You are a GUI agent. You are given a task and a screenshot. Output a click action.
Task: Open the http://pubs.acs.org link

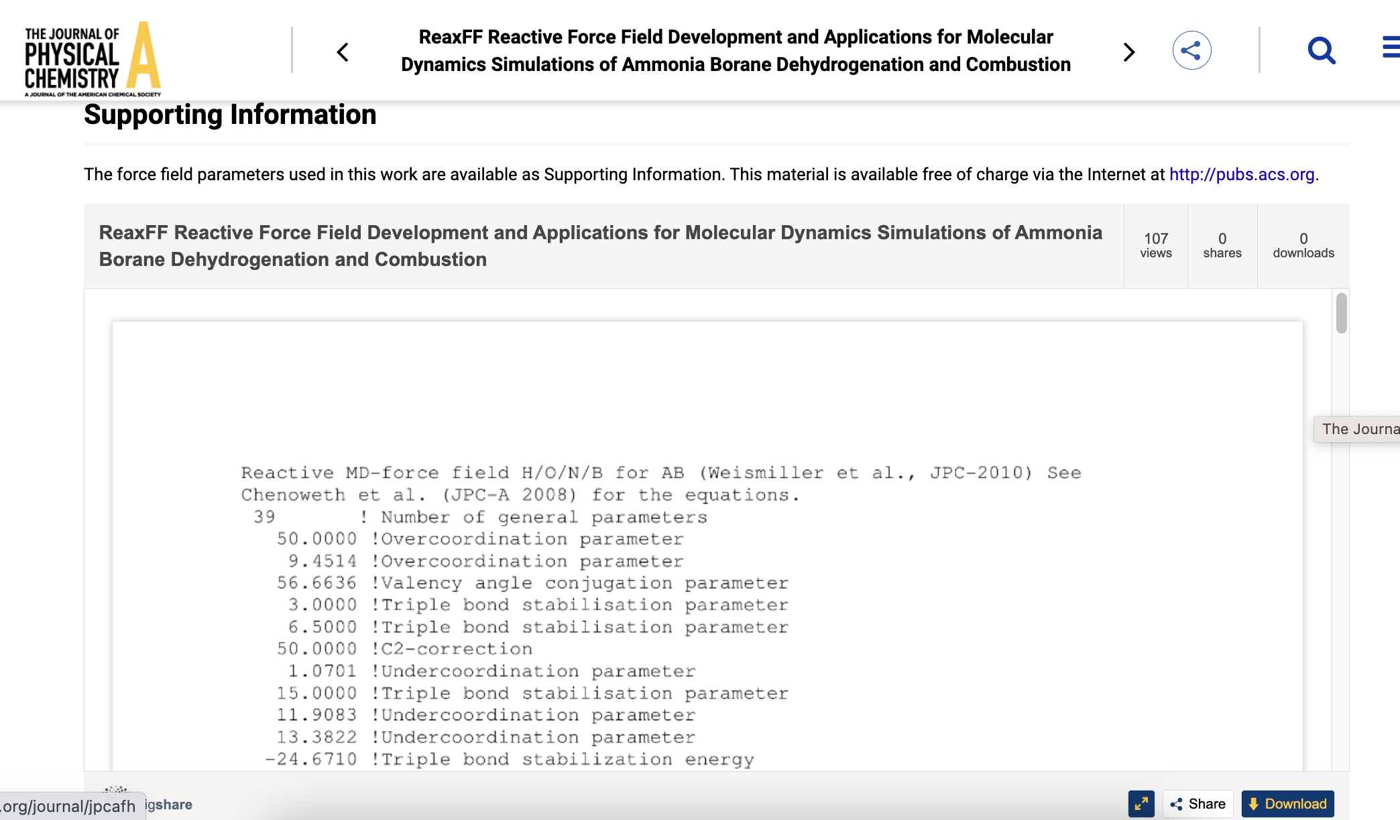(1242, 174)
